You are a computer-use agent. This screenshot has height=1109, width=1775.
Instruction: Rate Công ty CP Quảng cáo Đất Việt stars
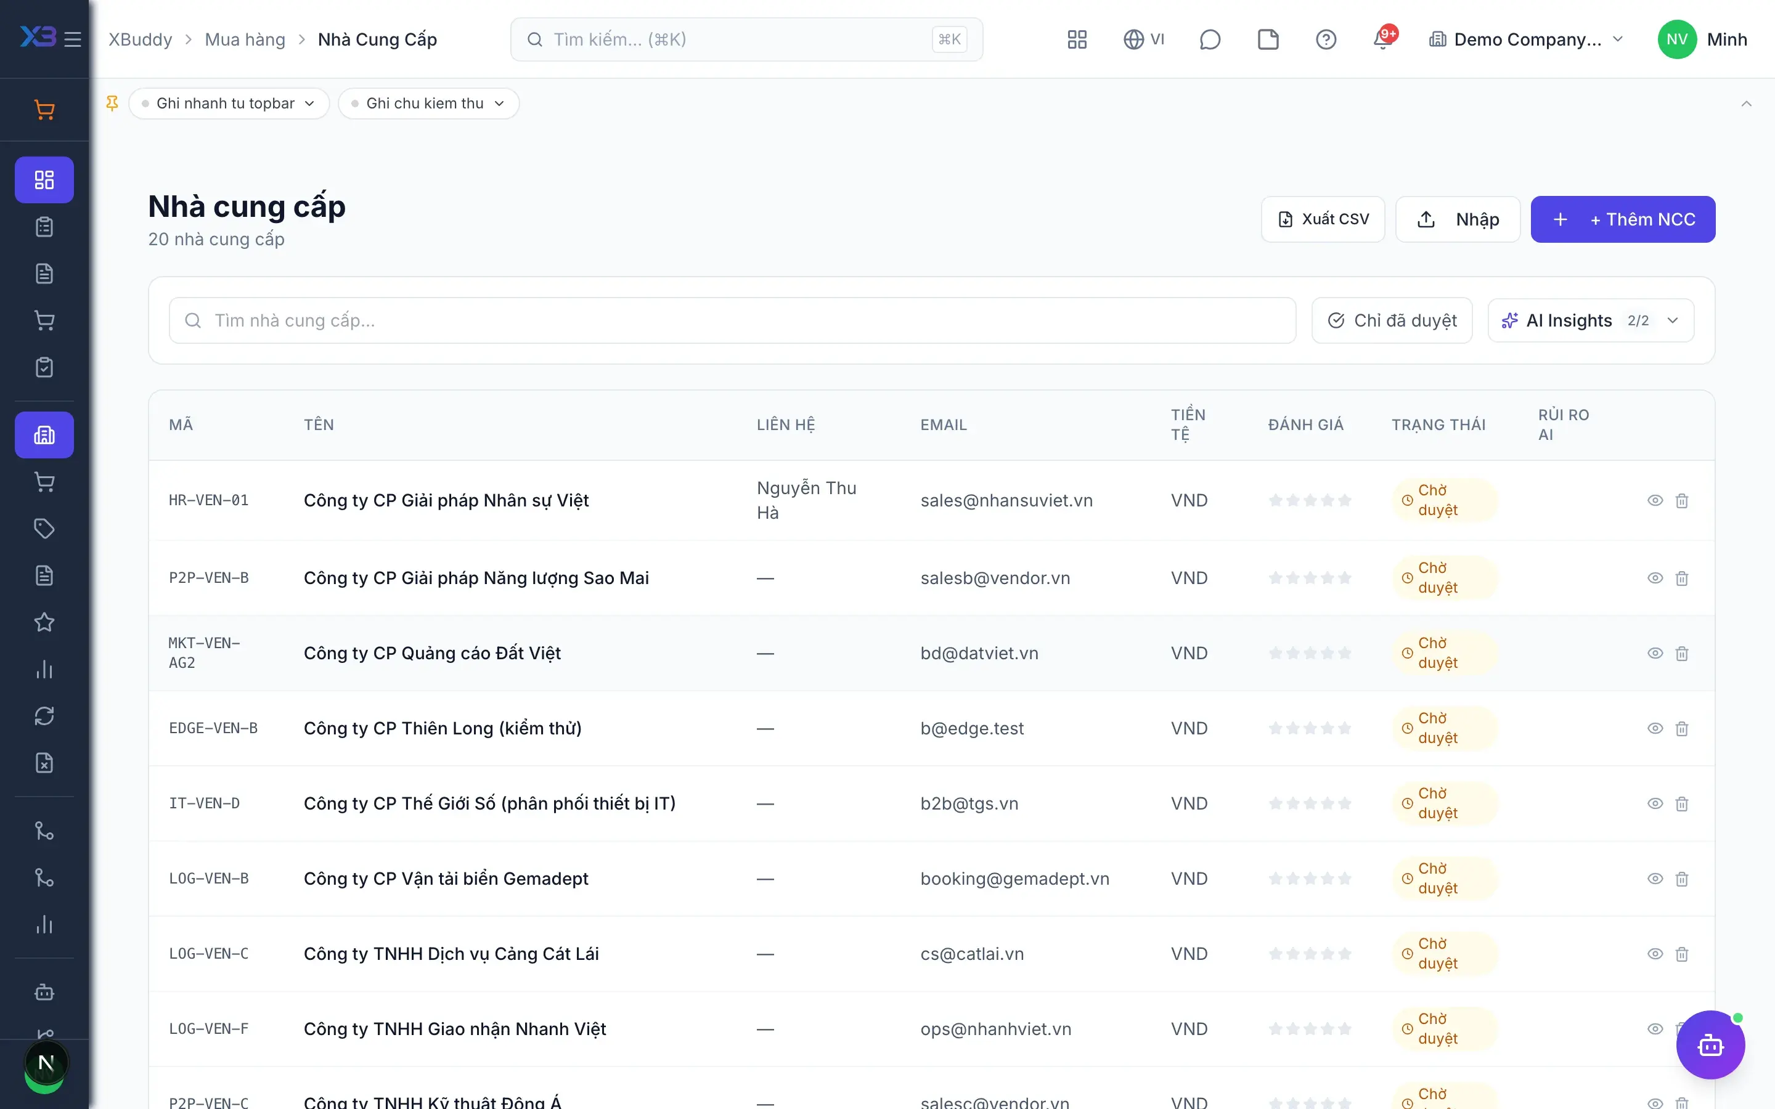point(1309,653)
